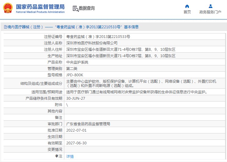Click the 注册人住所 label
This screenshot has width=227, height=162.
53,50
